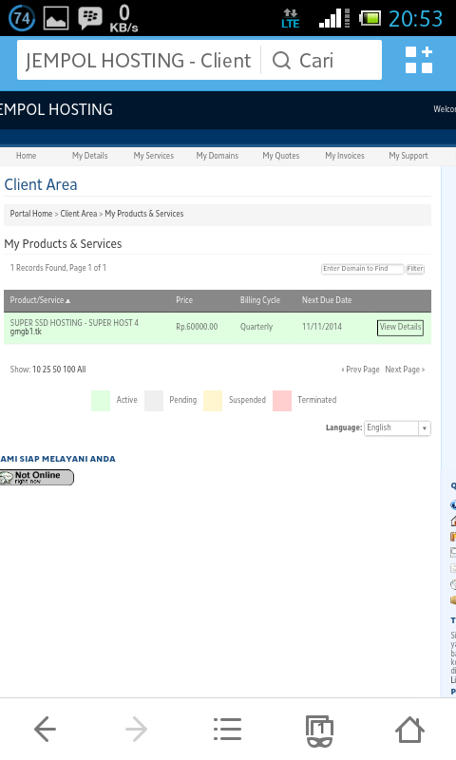Viewport: 456px width, 760px height.
Task: Click the yellow Suspended status swatch
Action: coord(213,400)
